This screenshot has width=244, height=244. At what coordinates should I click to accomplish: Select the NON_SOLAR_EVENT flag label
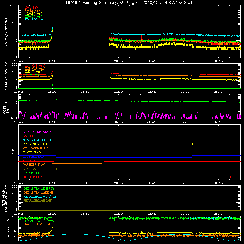tap(37, 140)
